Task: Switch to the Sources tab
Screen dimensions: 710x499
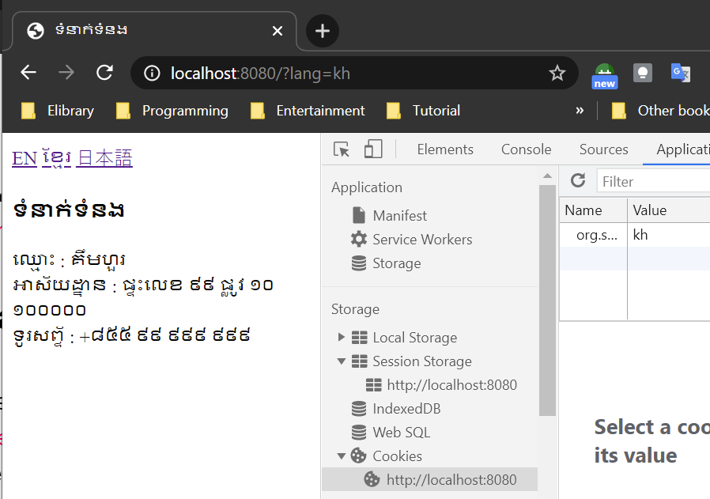Action: pos(603,149)
